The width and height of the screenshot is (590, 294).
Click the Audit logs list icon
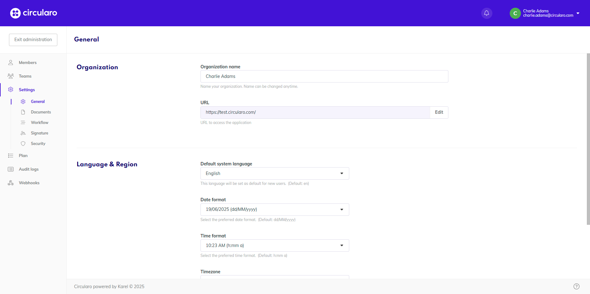(11, 169)
